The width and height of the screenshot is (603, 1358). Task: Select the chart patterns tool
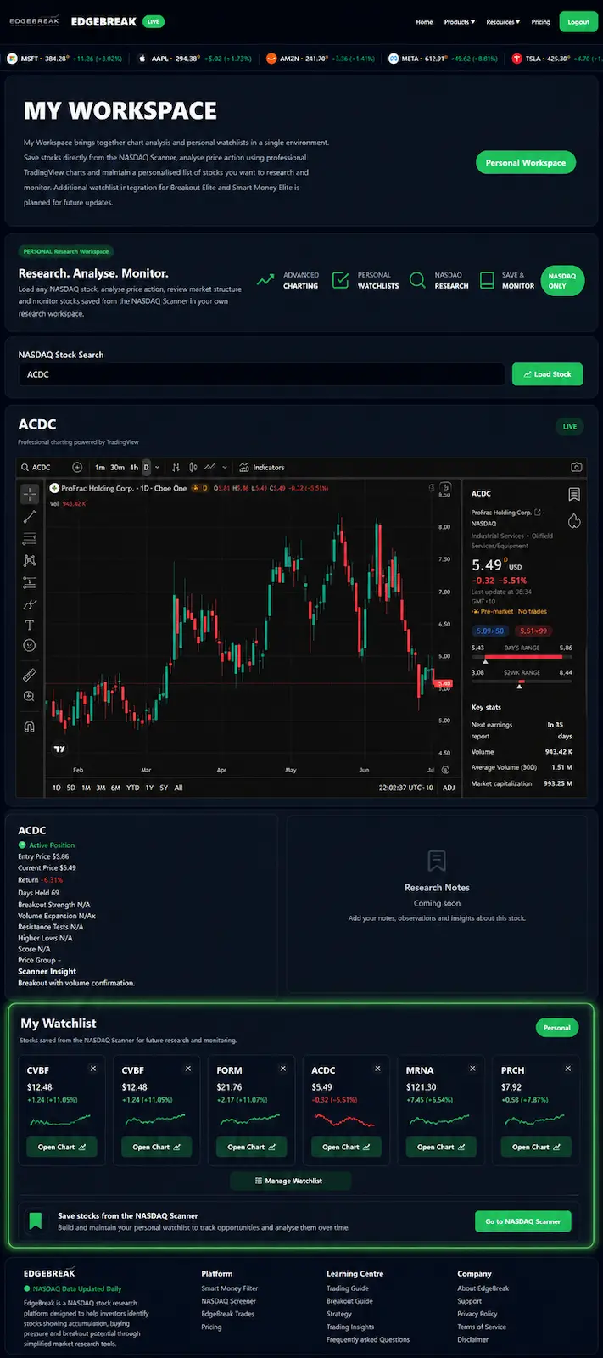30,560
